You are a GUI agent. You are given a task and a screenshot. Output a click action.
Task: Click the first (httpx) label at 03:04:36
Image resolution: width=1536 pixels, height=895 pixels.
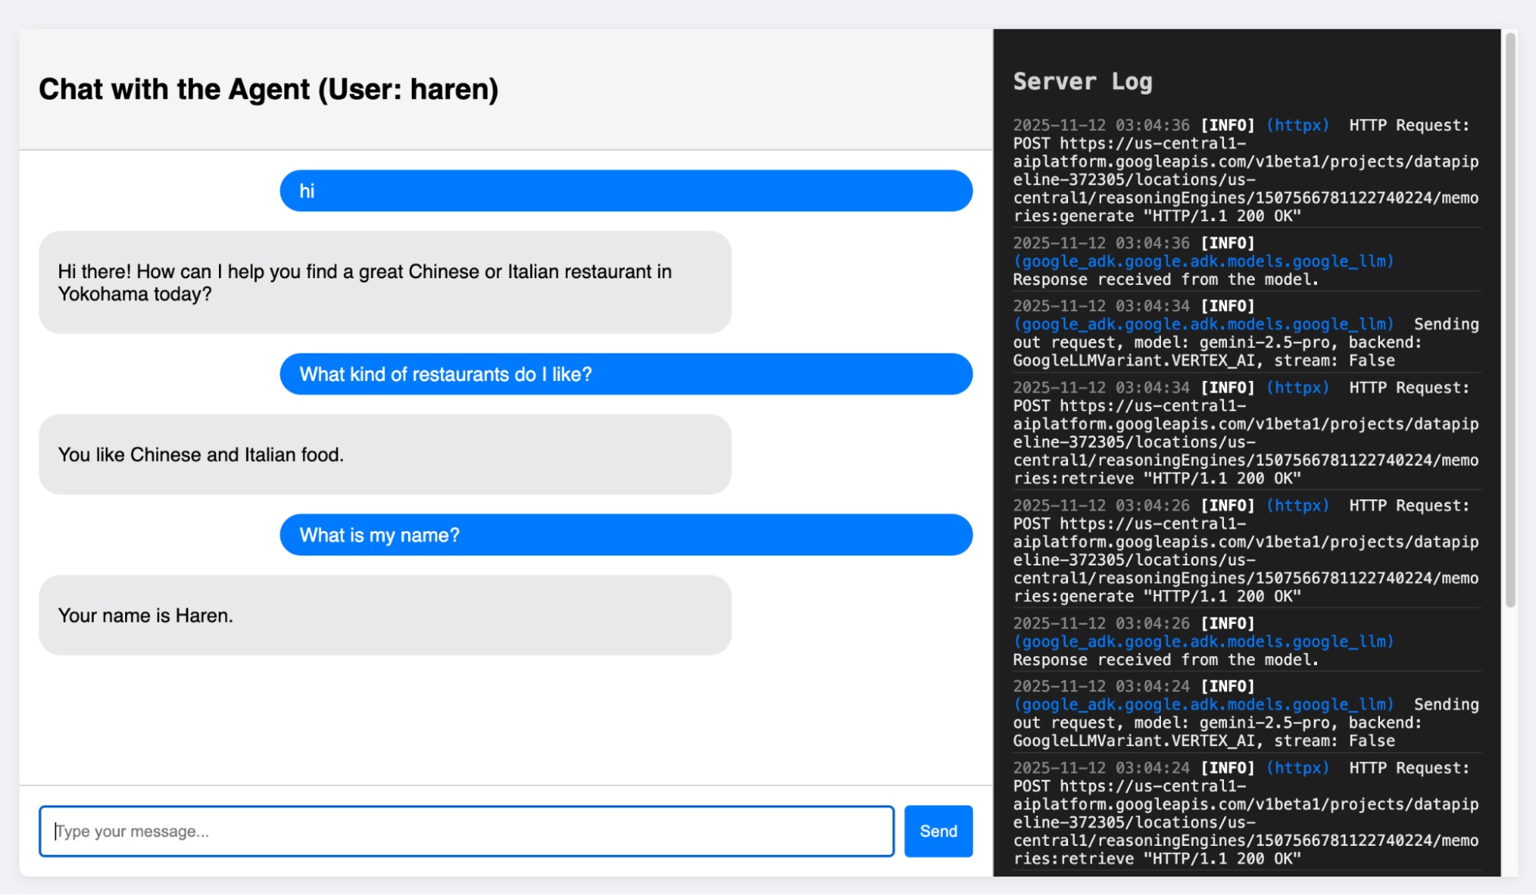coord(1297,125)
